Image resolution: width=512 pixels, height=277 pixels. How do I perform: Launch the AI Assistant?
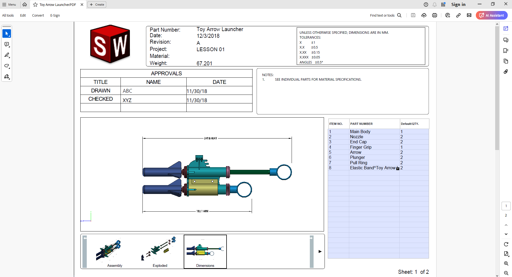[x=492, y=15]
